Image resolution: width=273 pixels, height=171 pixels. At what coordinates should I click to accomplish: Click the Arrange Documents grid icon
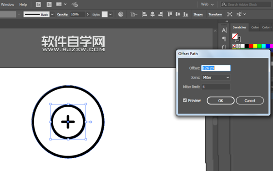click(59, 4)
